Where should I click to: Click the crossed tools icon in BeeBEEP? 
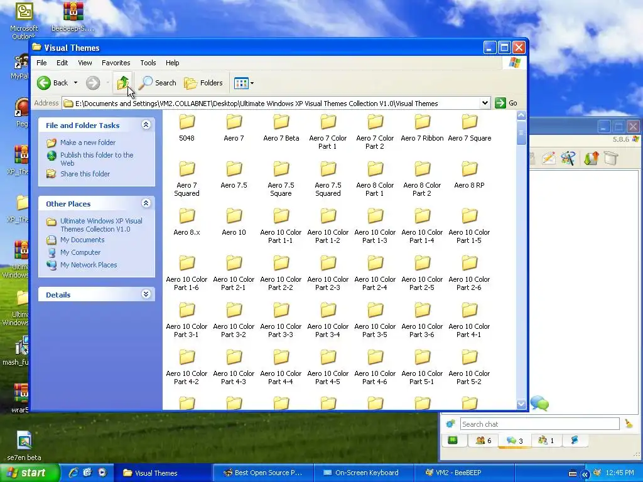pos(568,158)
